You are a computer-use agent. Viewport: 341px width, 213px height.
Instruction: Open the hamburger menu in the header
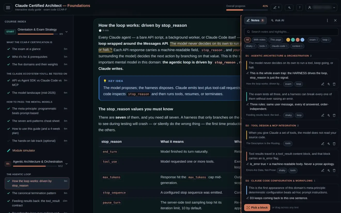click(8, 8)
